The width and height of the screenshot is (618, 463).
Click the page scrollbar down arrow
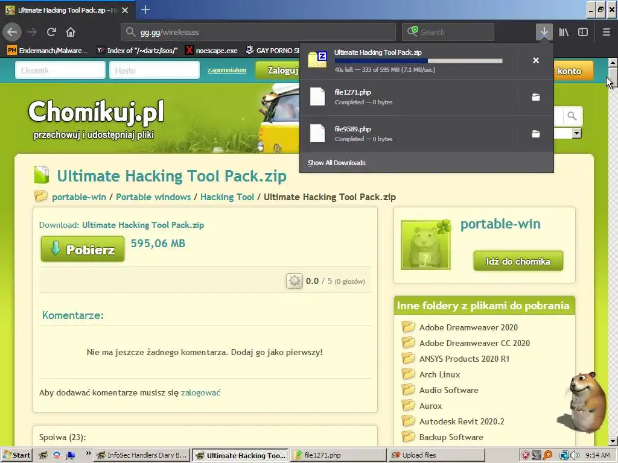613,441
